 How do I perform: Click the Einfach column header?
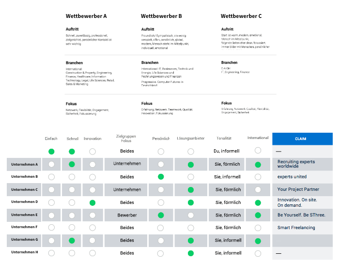51,139
